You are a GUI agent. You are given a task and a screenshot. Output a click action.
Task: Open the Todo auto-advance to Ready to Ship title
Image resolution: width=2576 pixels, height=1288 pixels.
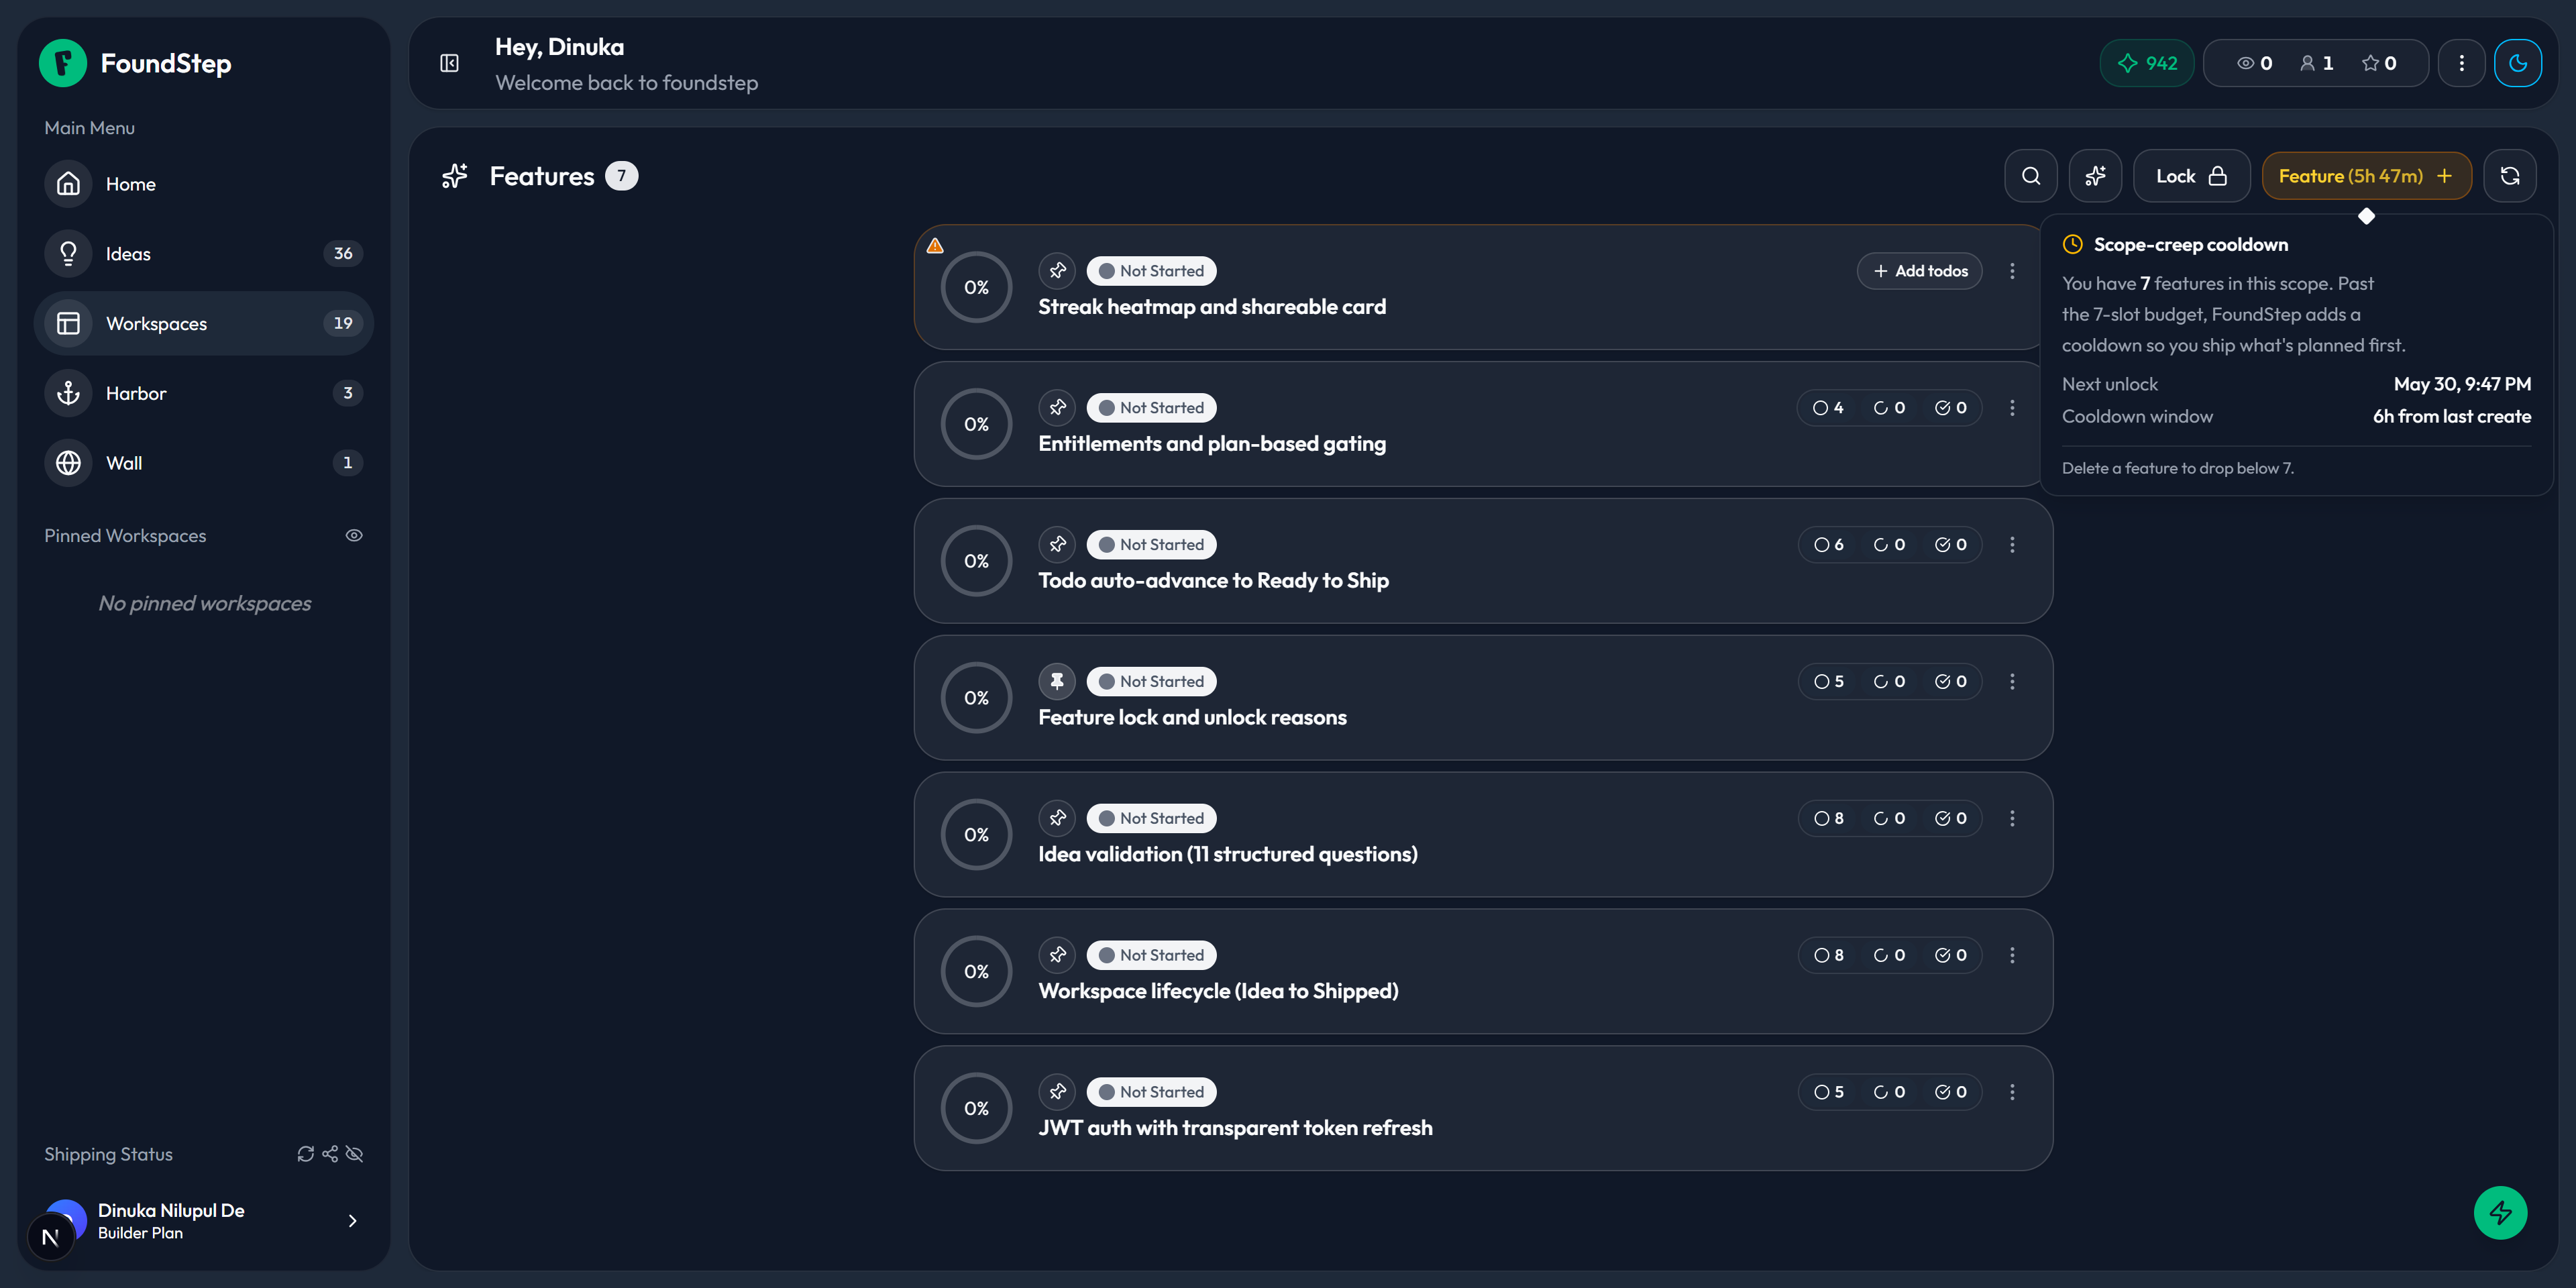coord(1213,581)
